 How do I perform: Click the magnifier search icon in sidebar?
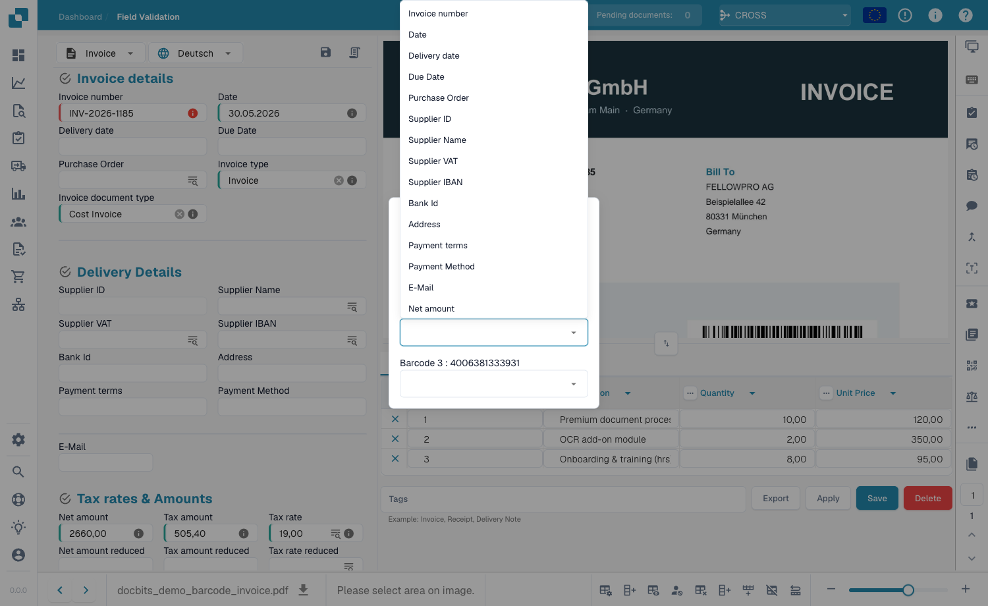[x=18, y=472]
